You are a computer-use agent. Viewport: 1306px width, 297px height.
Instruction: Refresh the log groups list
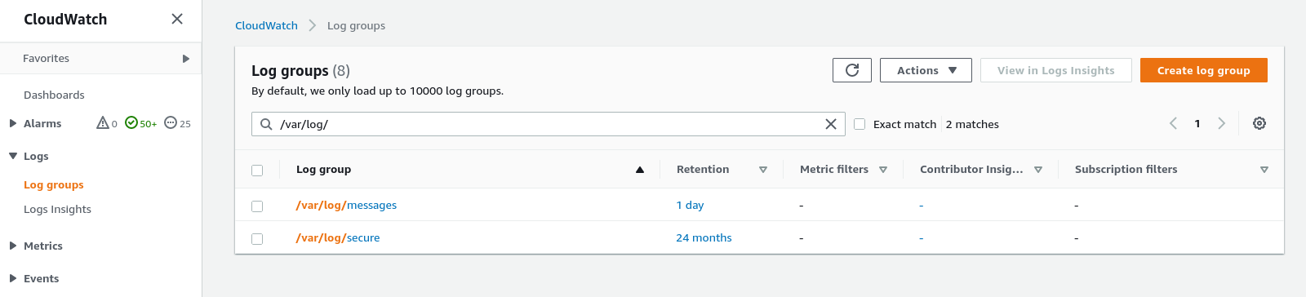point(852,70)
